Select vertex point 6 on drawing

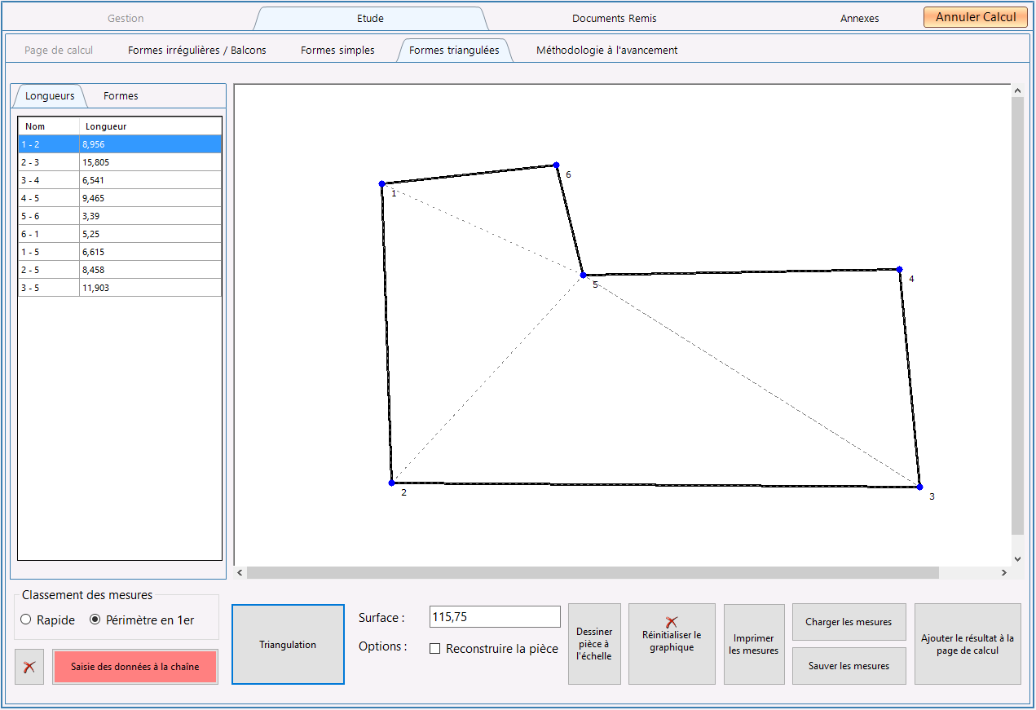pos(556,165)
